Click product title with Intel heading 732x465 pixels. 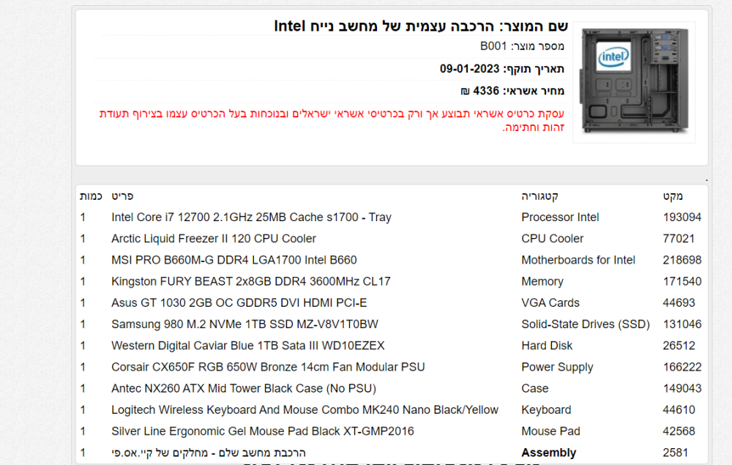pyautogui.click(x=421, y=26)
